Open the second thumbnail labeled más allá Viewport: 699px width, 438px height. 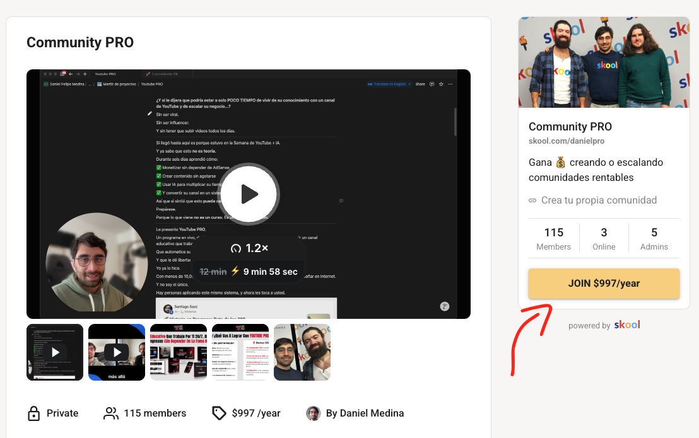coord(117,352)
